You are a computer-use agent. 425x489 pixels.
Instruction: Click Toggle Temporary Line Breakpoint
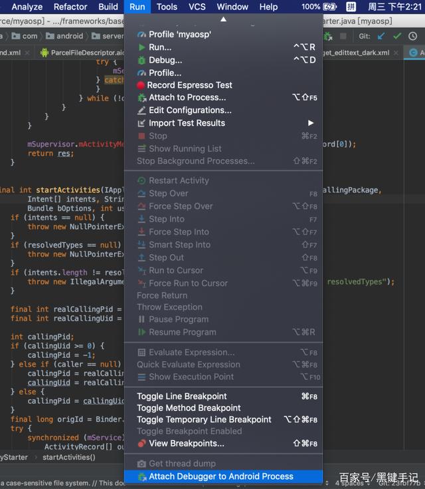click(x=223, y=420)
